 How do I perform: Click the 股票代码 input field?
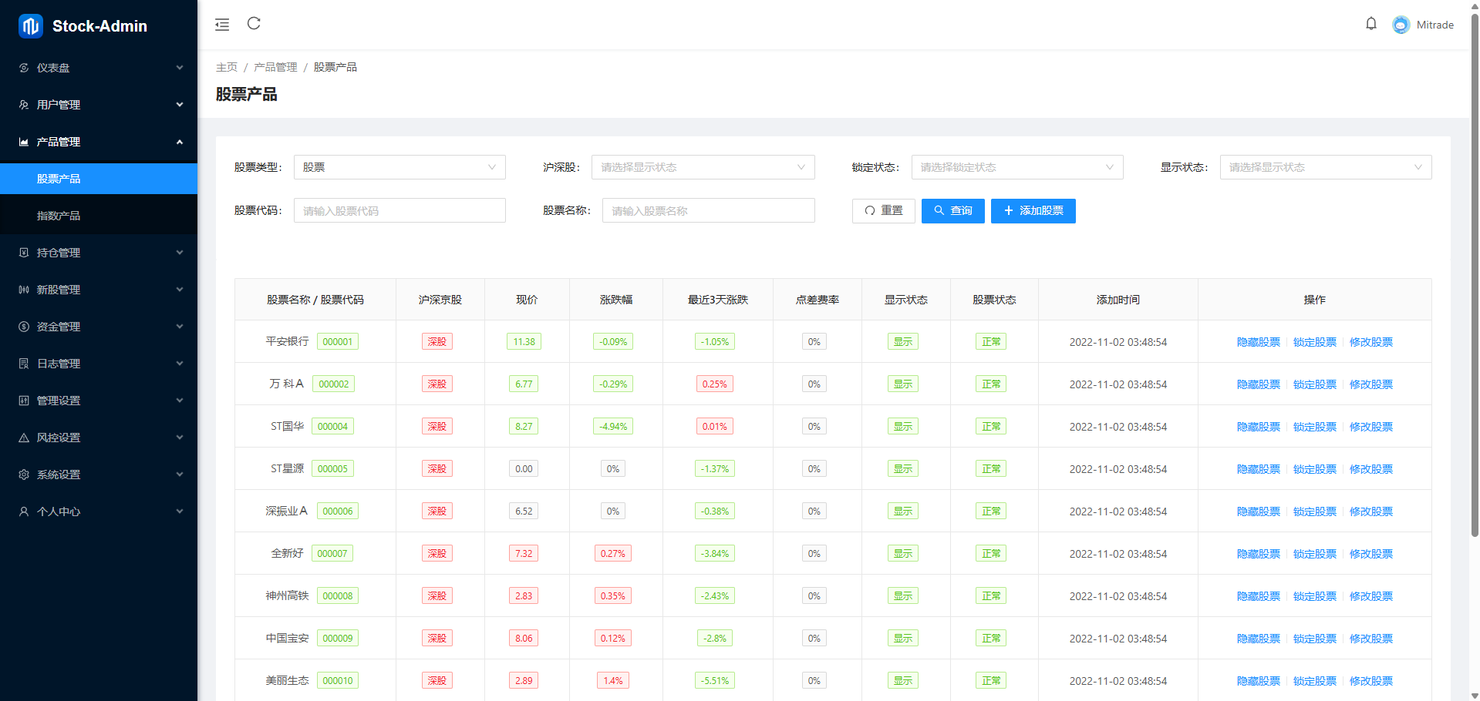399,211
